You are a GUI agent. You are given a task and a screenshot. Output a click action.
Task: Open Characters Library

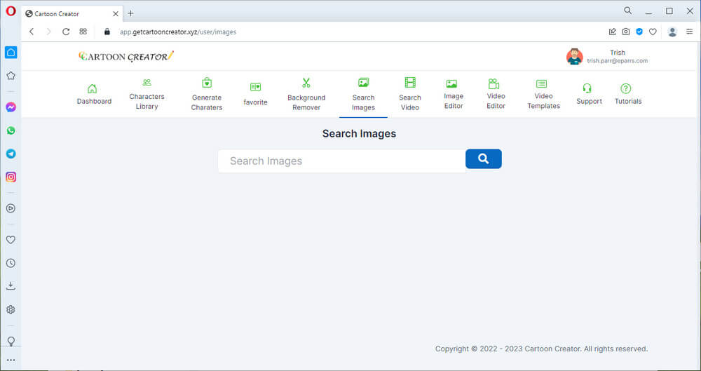(147, 94)
